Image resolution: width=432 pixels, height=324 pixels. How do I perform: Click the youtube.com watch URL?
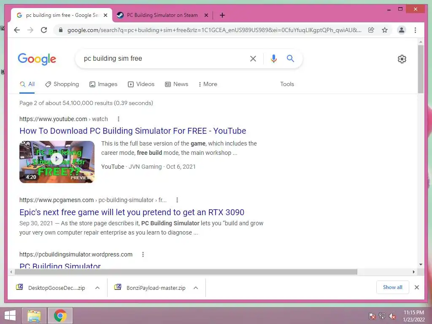[63, 119]
